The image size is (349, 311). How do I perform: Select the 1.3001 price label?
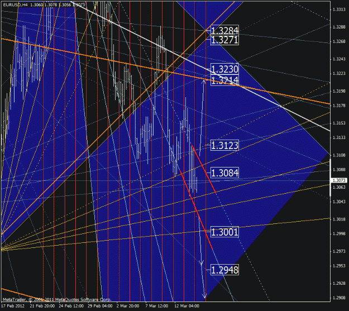click(224, 232)
